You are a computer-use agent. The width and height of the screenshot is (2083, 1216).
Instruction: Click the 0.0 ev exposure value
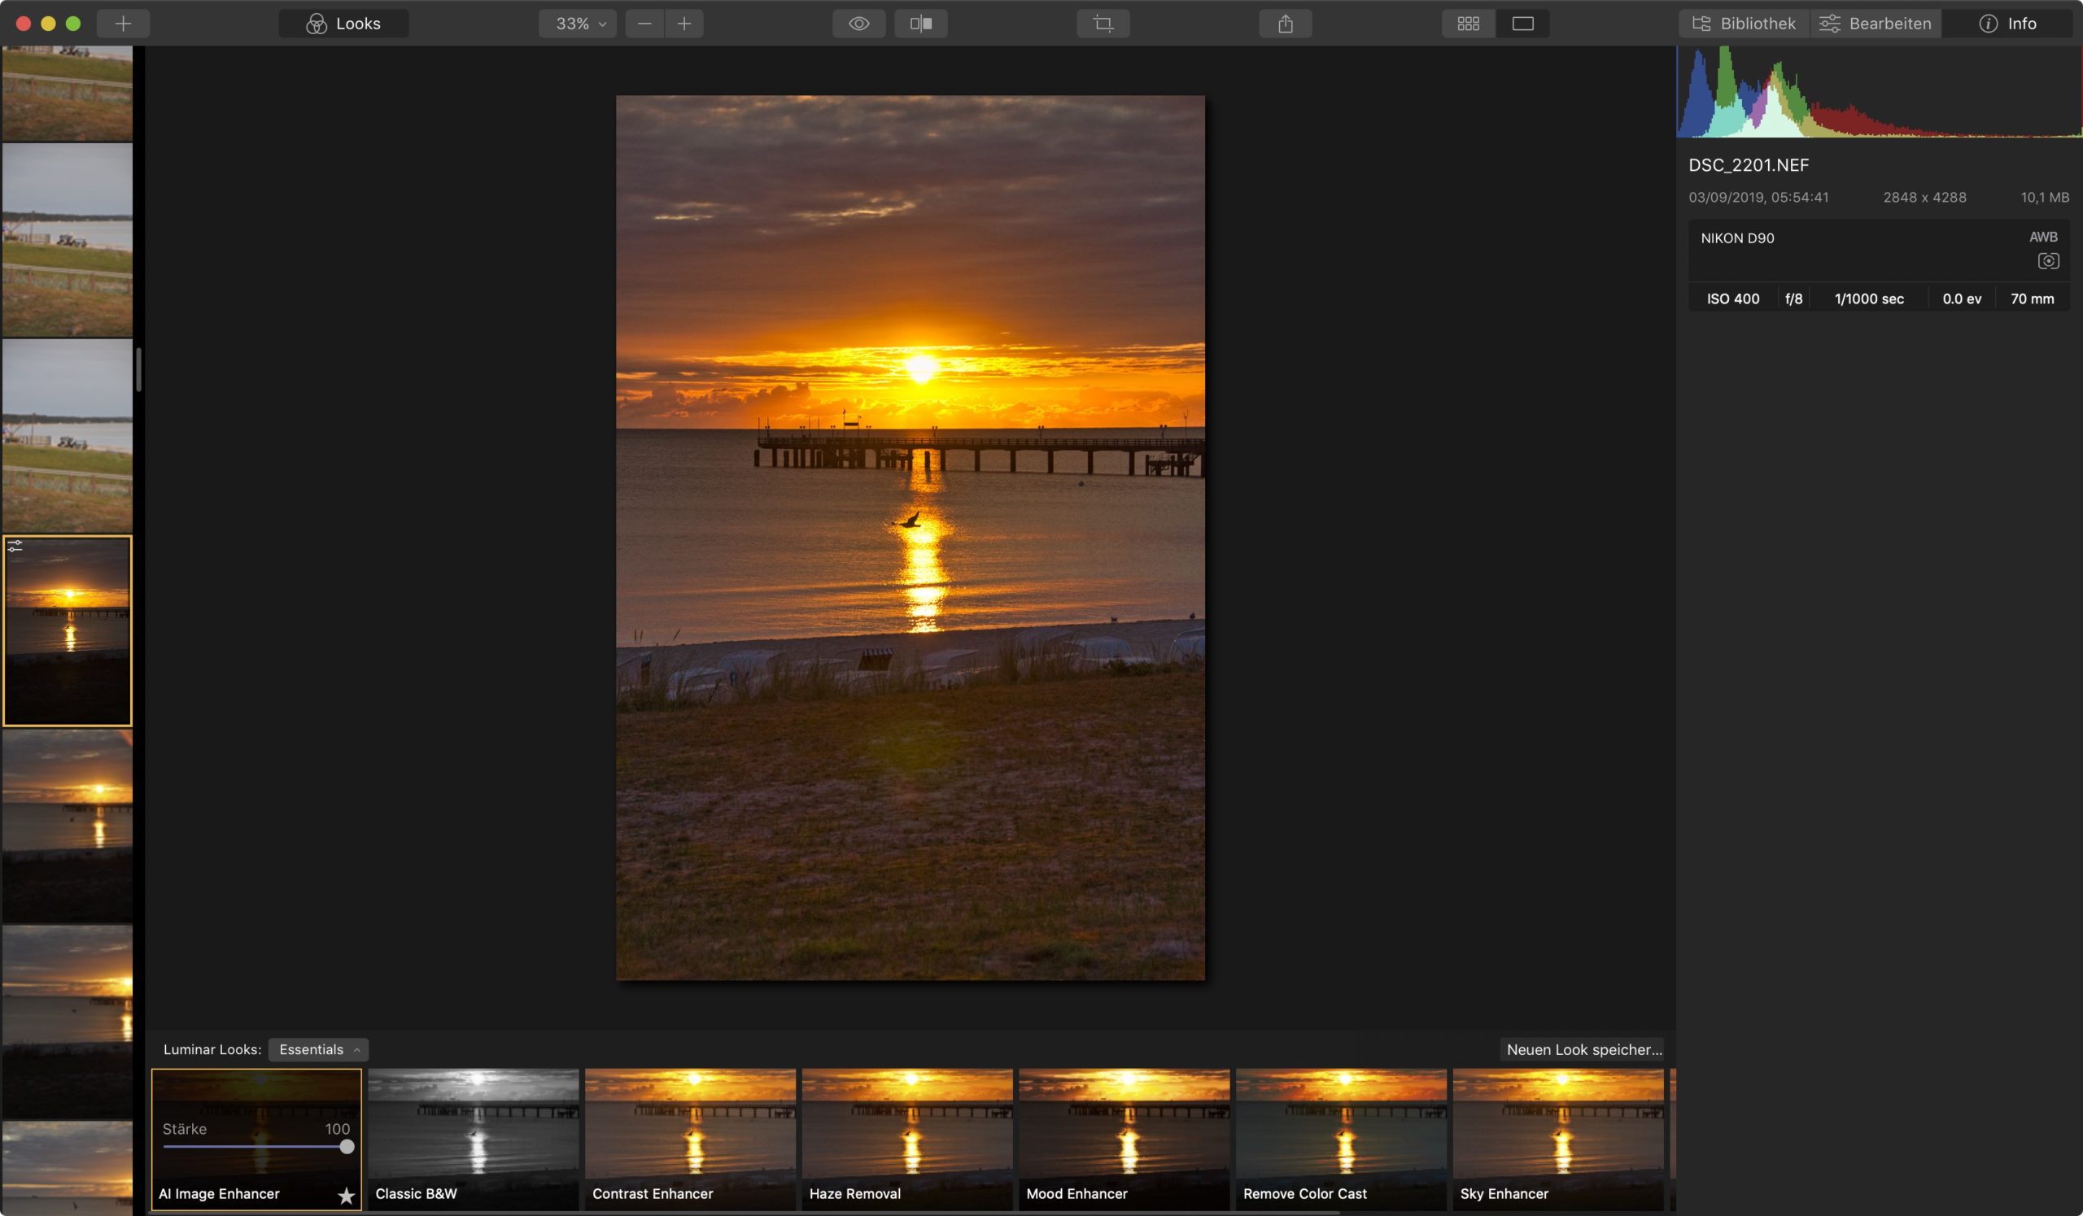click(1962, 299)
